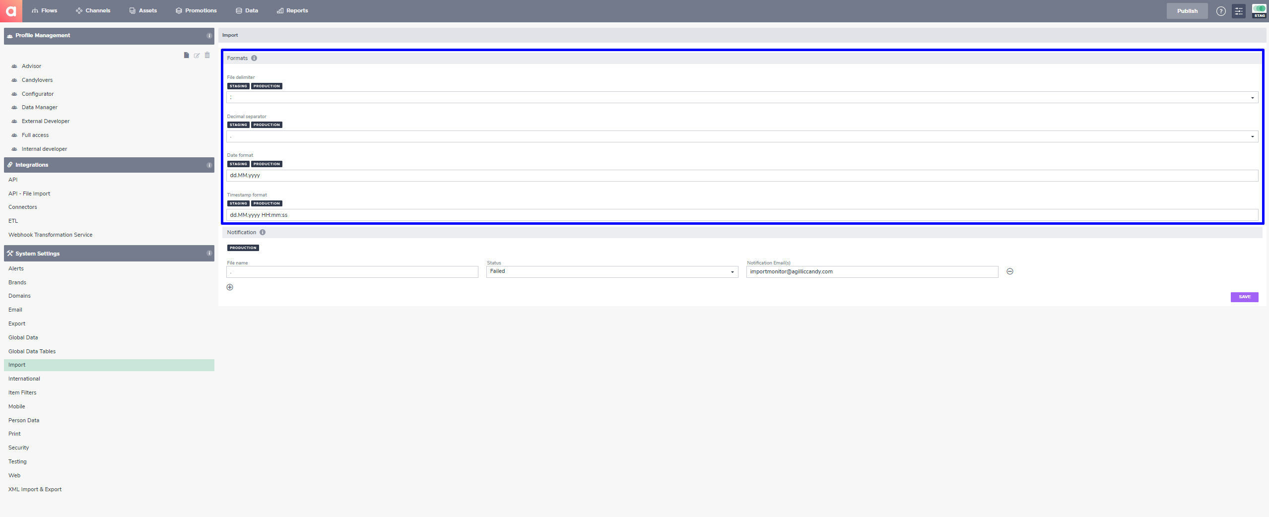
Task: Open the Email settings
Action: tap(15, 310)
